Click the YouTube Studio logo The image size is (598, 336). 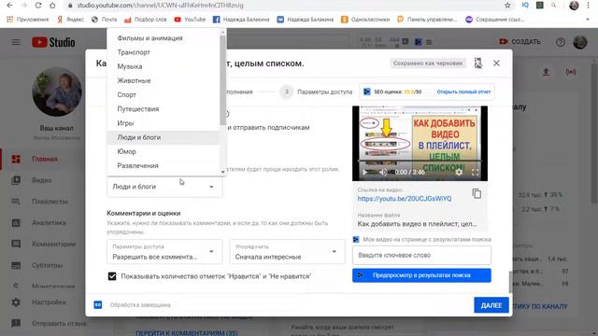pos(53,42)
